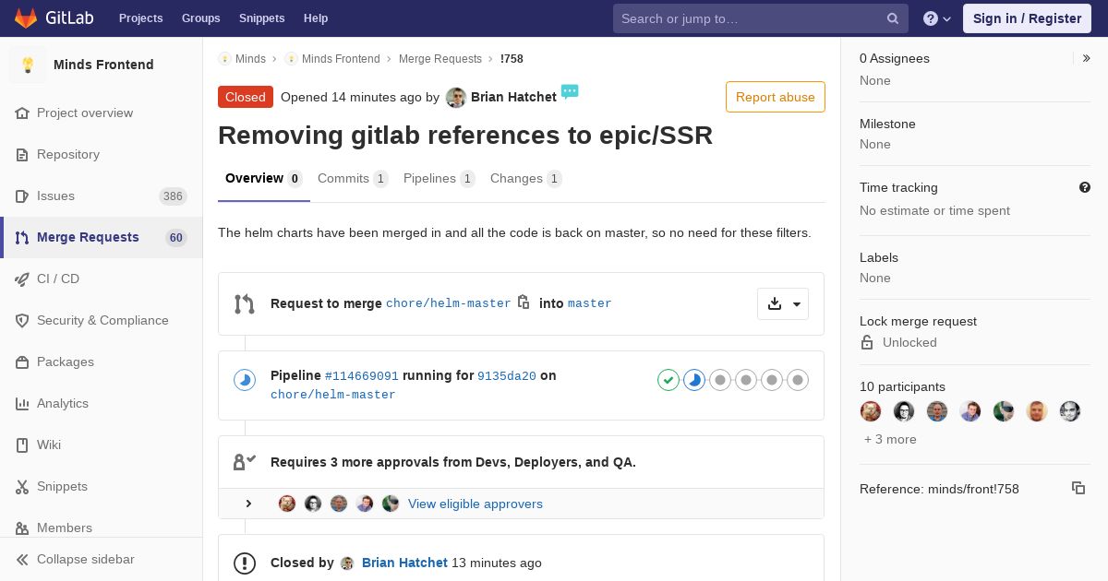Click the first pending pipeline stage
Image resolution: width=1108 pixels, height=581 pixels.
pos(720,380)
